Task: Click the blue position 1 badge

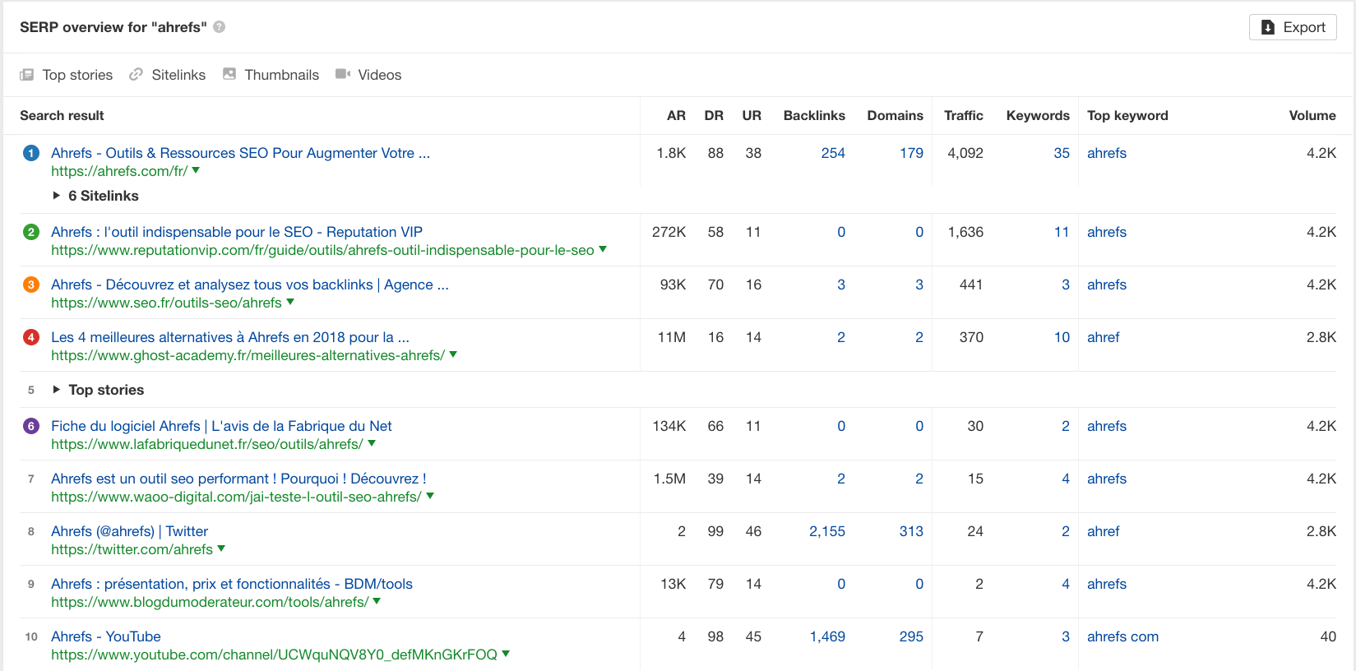Action: coord(31,153)
